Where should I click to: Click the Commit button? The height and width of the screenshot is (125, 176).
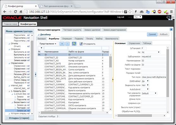click(x=152, y=34)
